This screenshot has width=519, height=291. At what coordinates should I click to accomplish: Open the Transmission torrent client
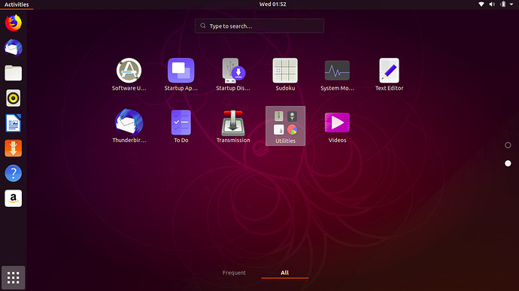[233, 126]
